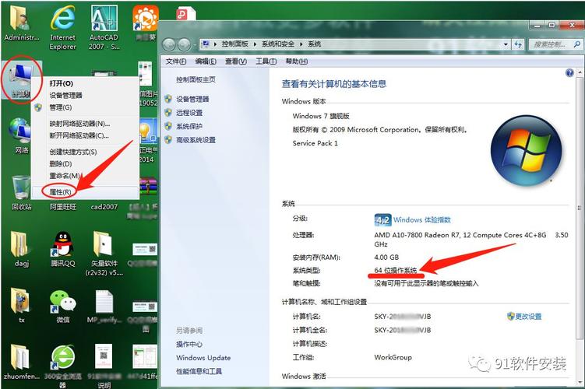Open the 工具(T) menu
Viewport: 585px width, 389px height.
tap(266, 61)
